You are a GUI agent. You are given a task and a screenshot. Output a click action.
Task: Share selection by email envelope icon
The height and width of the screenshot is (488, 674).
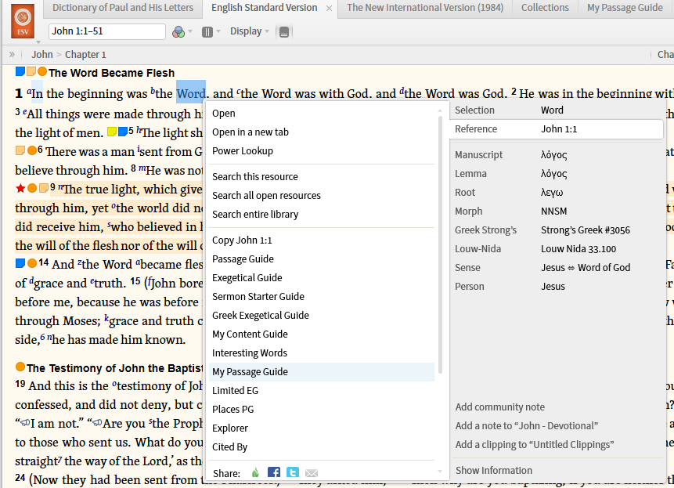click(x=312, y=473)
